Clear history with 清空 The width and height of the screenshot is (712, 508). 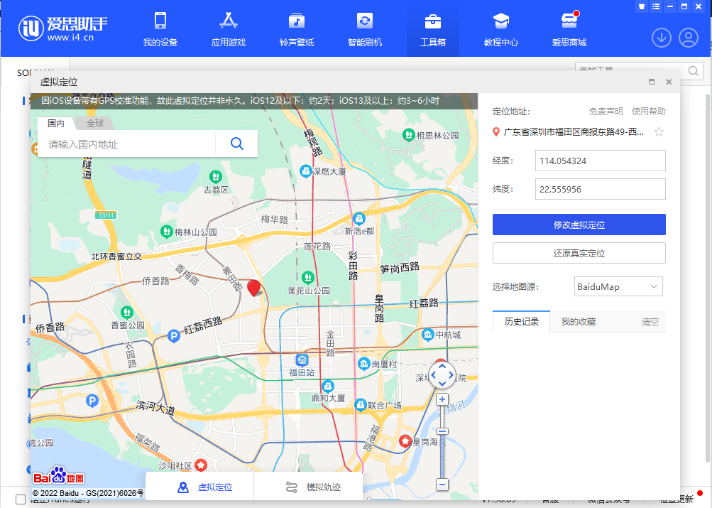(x=650, y=322)
